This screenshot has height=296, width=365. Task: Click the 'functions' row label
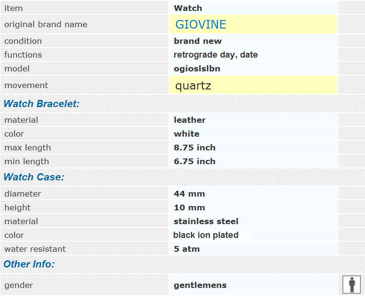coord(23,55)
